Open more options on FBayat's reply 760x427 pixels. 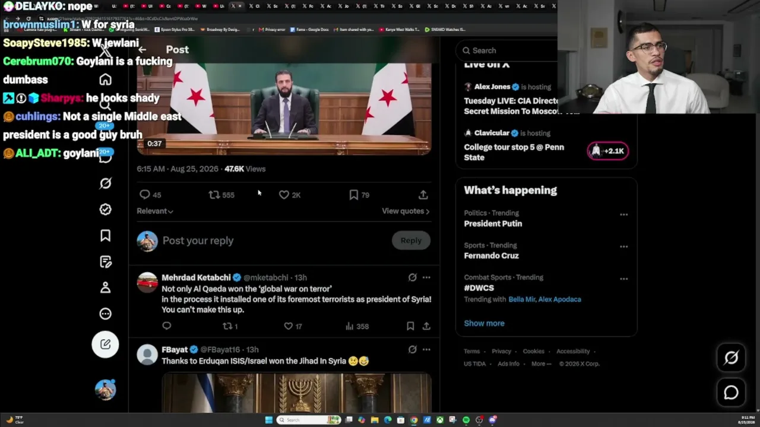click(426, 350)
